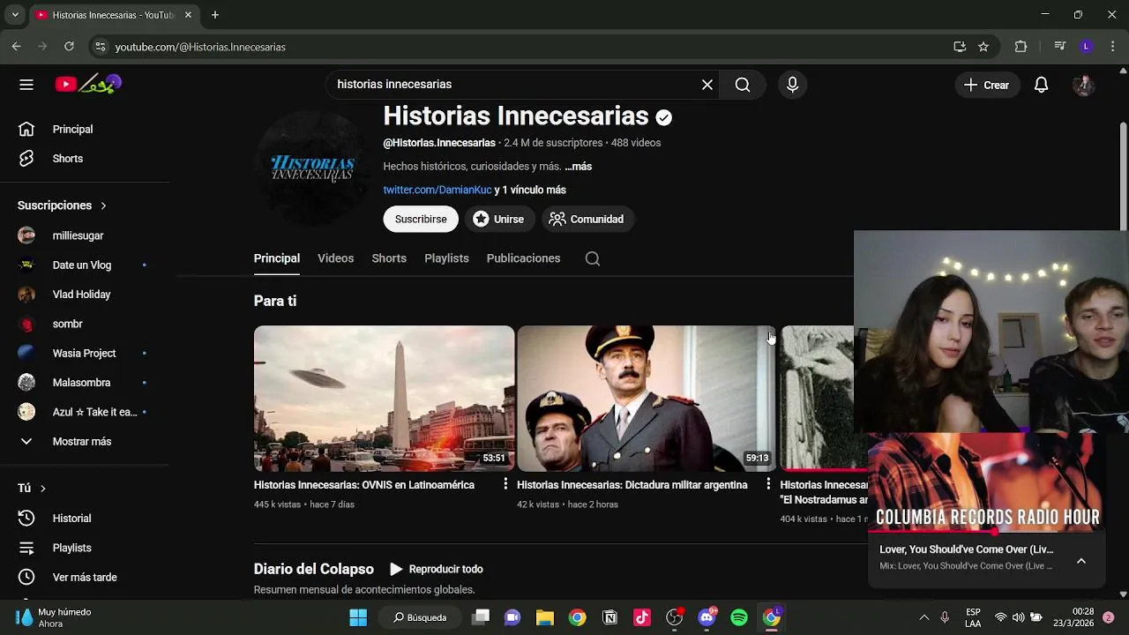Screen dimensions: 1129x635
Task: Subscribe with the Suscribirse button
Action: [421, 220]
